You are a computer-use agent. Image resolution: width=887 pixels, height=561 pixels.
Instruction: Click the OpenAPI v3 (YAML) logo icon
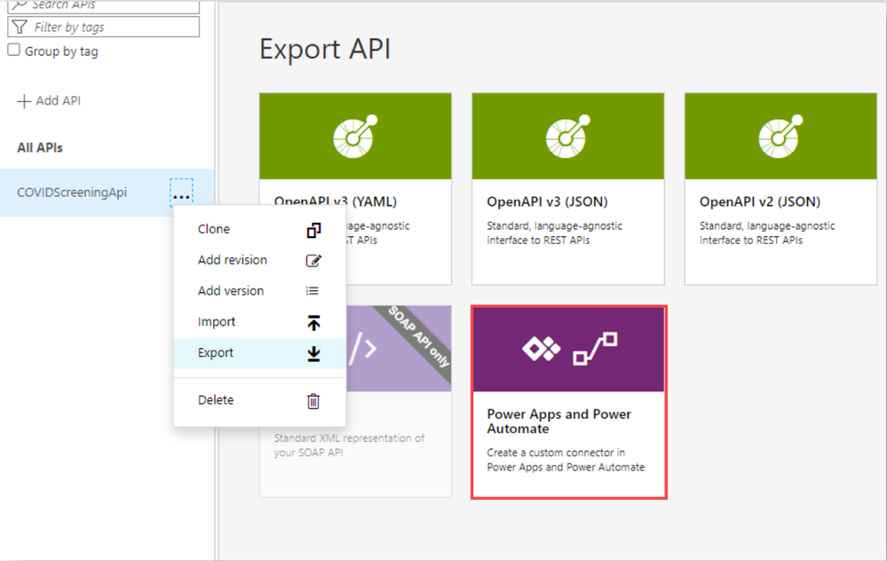[355, 137]
